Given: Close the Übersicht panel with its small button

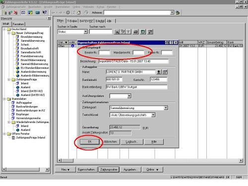Looking at the screenshot, I should [49, 18].
